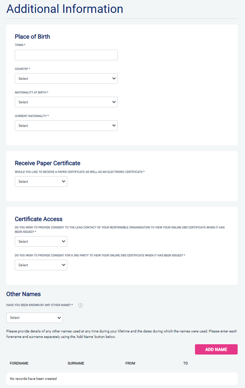Open the paper certificate choice dropdown
This screenshot has width=245, height=388.
click(x=41, y=182)
